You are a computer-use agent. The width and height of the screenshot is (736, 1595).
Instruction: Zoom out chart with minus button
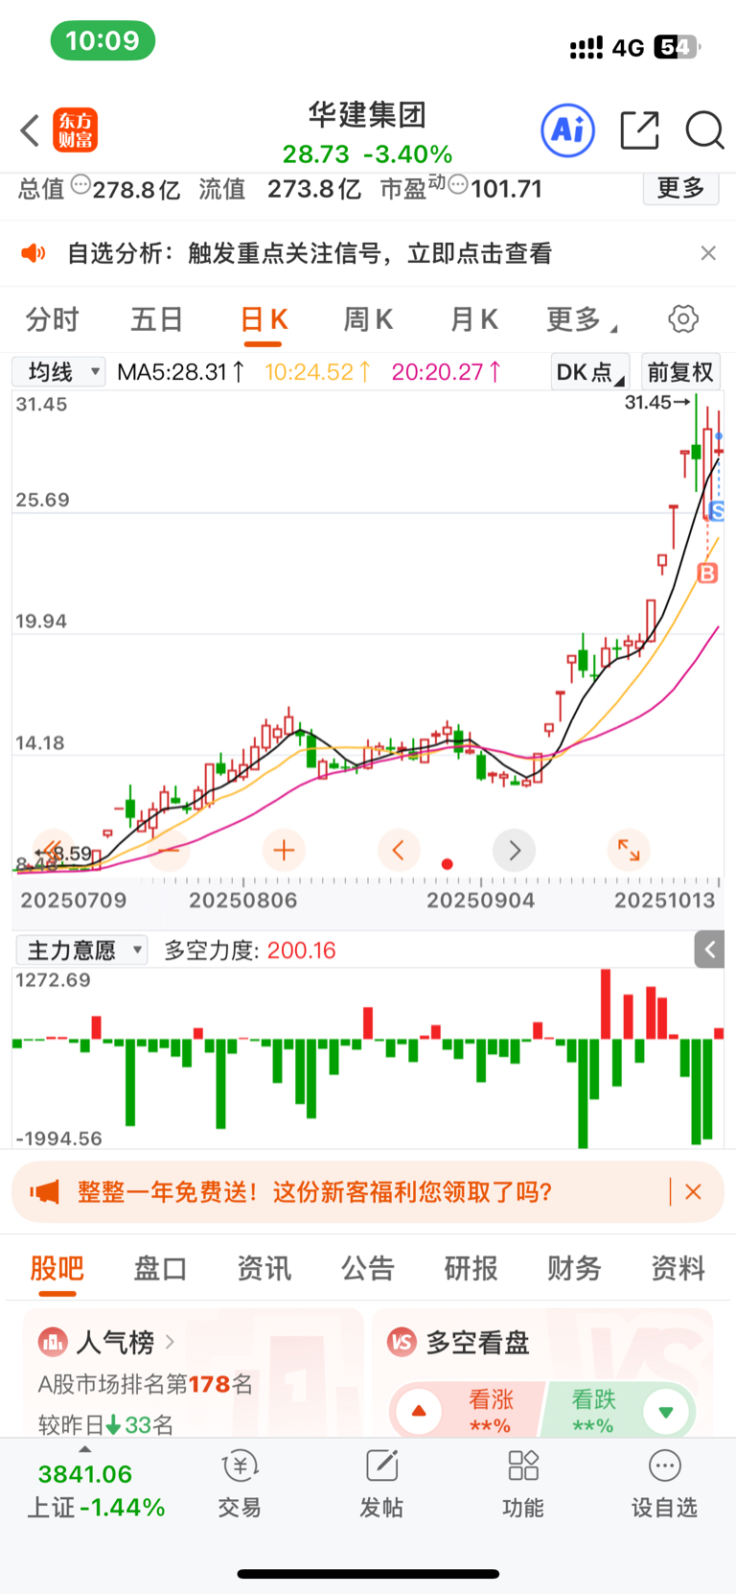tap(169, 850)
